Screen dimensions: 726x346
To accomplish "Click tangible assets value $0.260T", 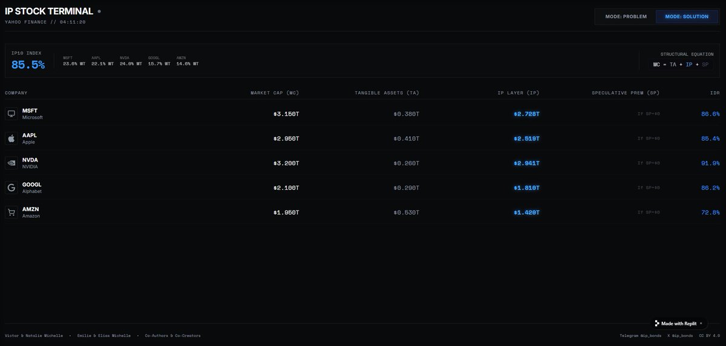I will click(x=407, y=163).
